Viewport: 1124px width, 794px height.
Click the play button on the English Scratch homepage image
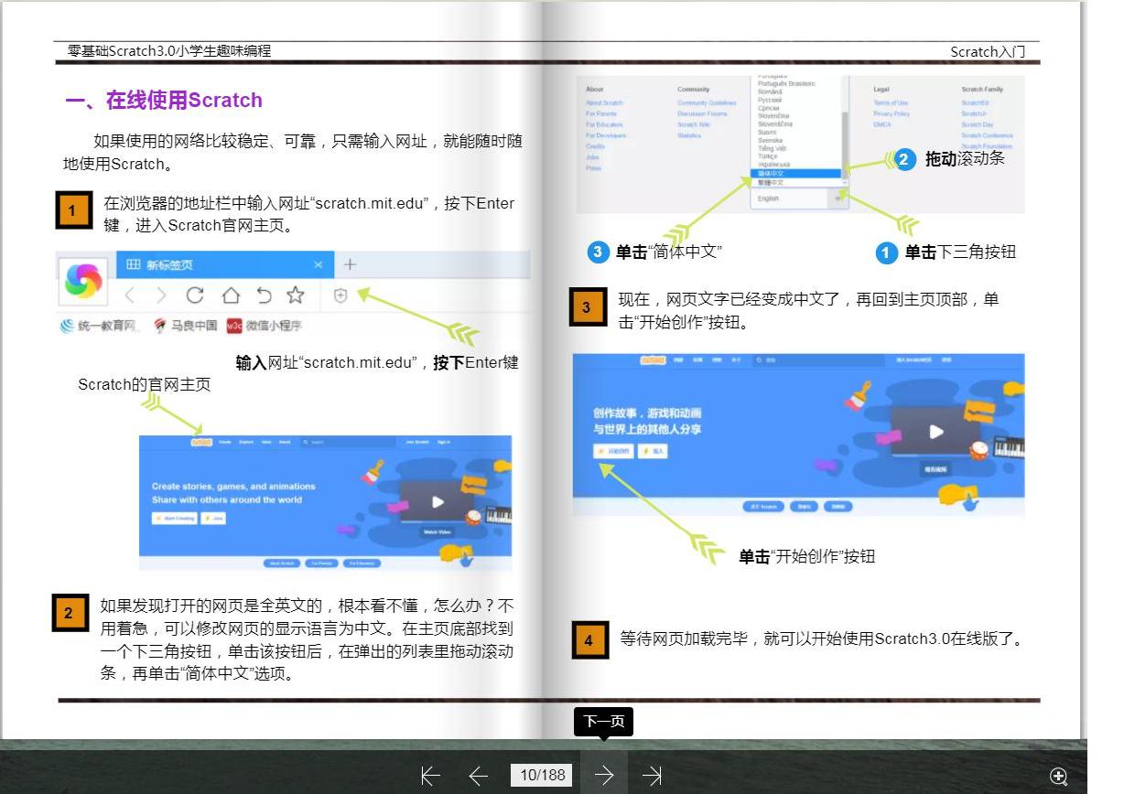tap(438, 501)
